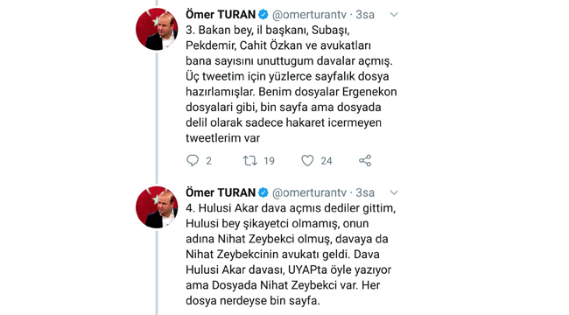
Task: Open the 3sa timestamp of second tweet
Action: tap(365, 192)
